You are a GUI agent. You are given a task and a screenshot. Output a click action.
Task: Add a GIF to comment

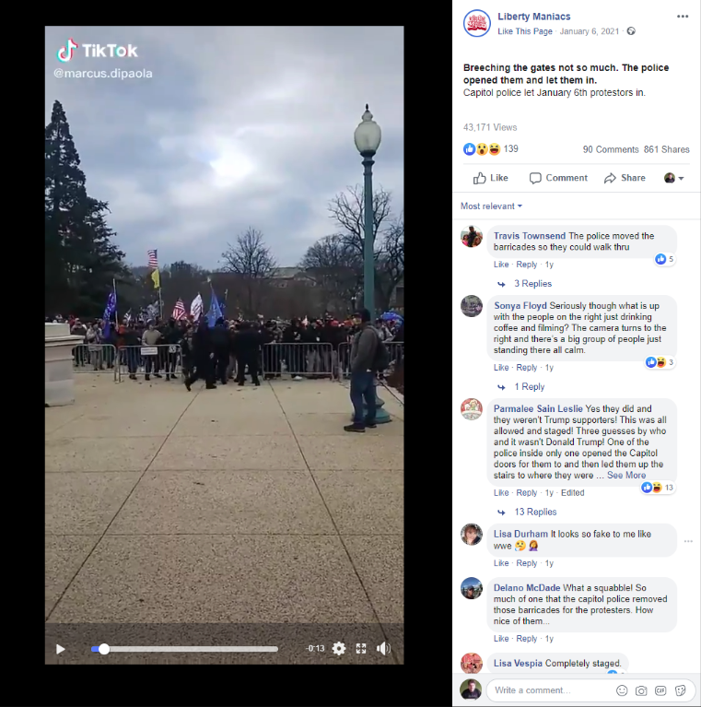tap(660, 690)
